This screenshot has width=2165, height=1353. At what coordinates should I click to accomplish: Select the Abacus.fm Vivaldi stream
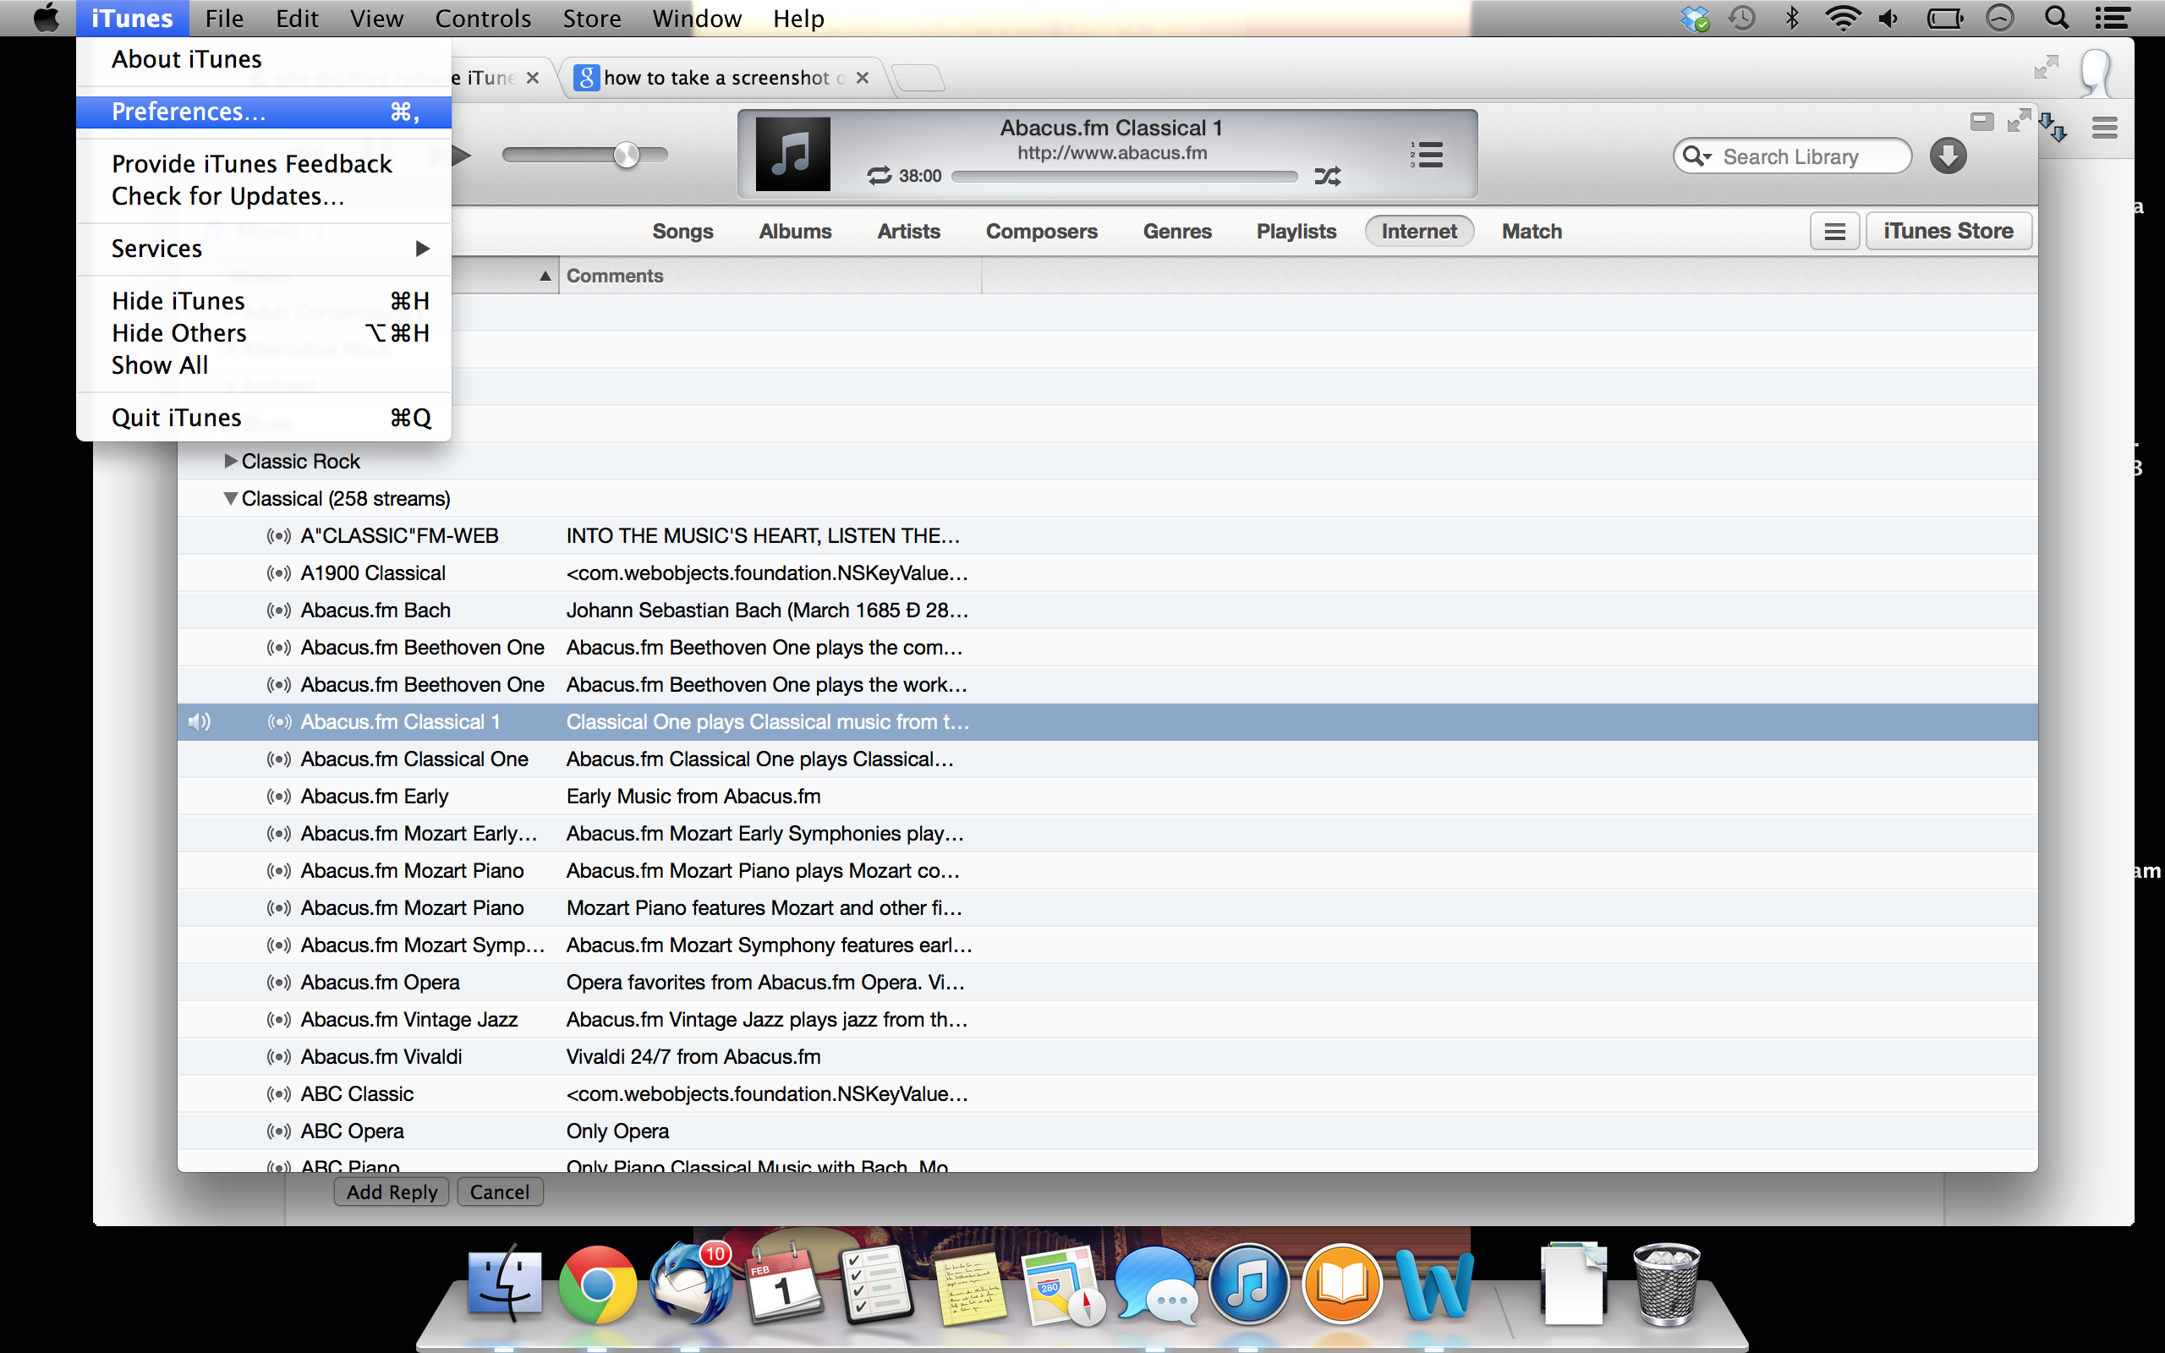coord(381,1057)
